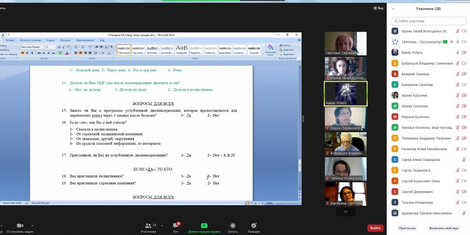Screen dimensions: 470x235
Task: Open the Участники participants icon
Action: click(148, 226)
